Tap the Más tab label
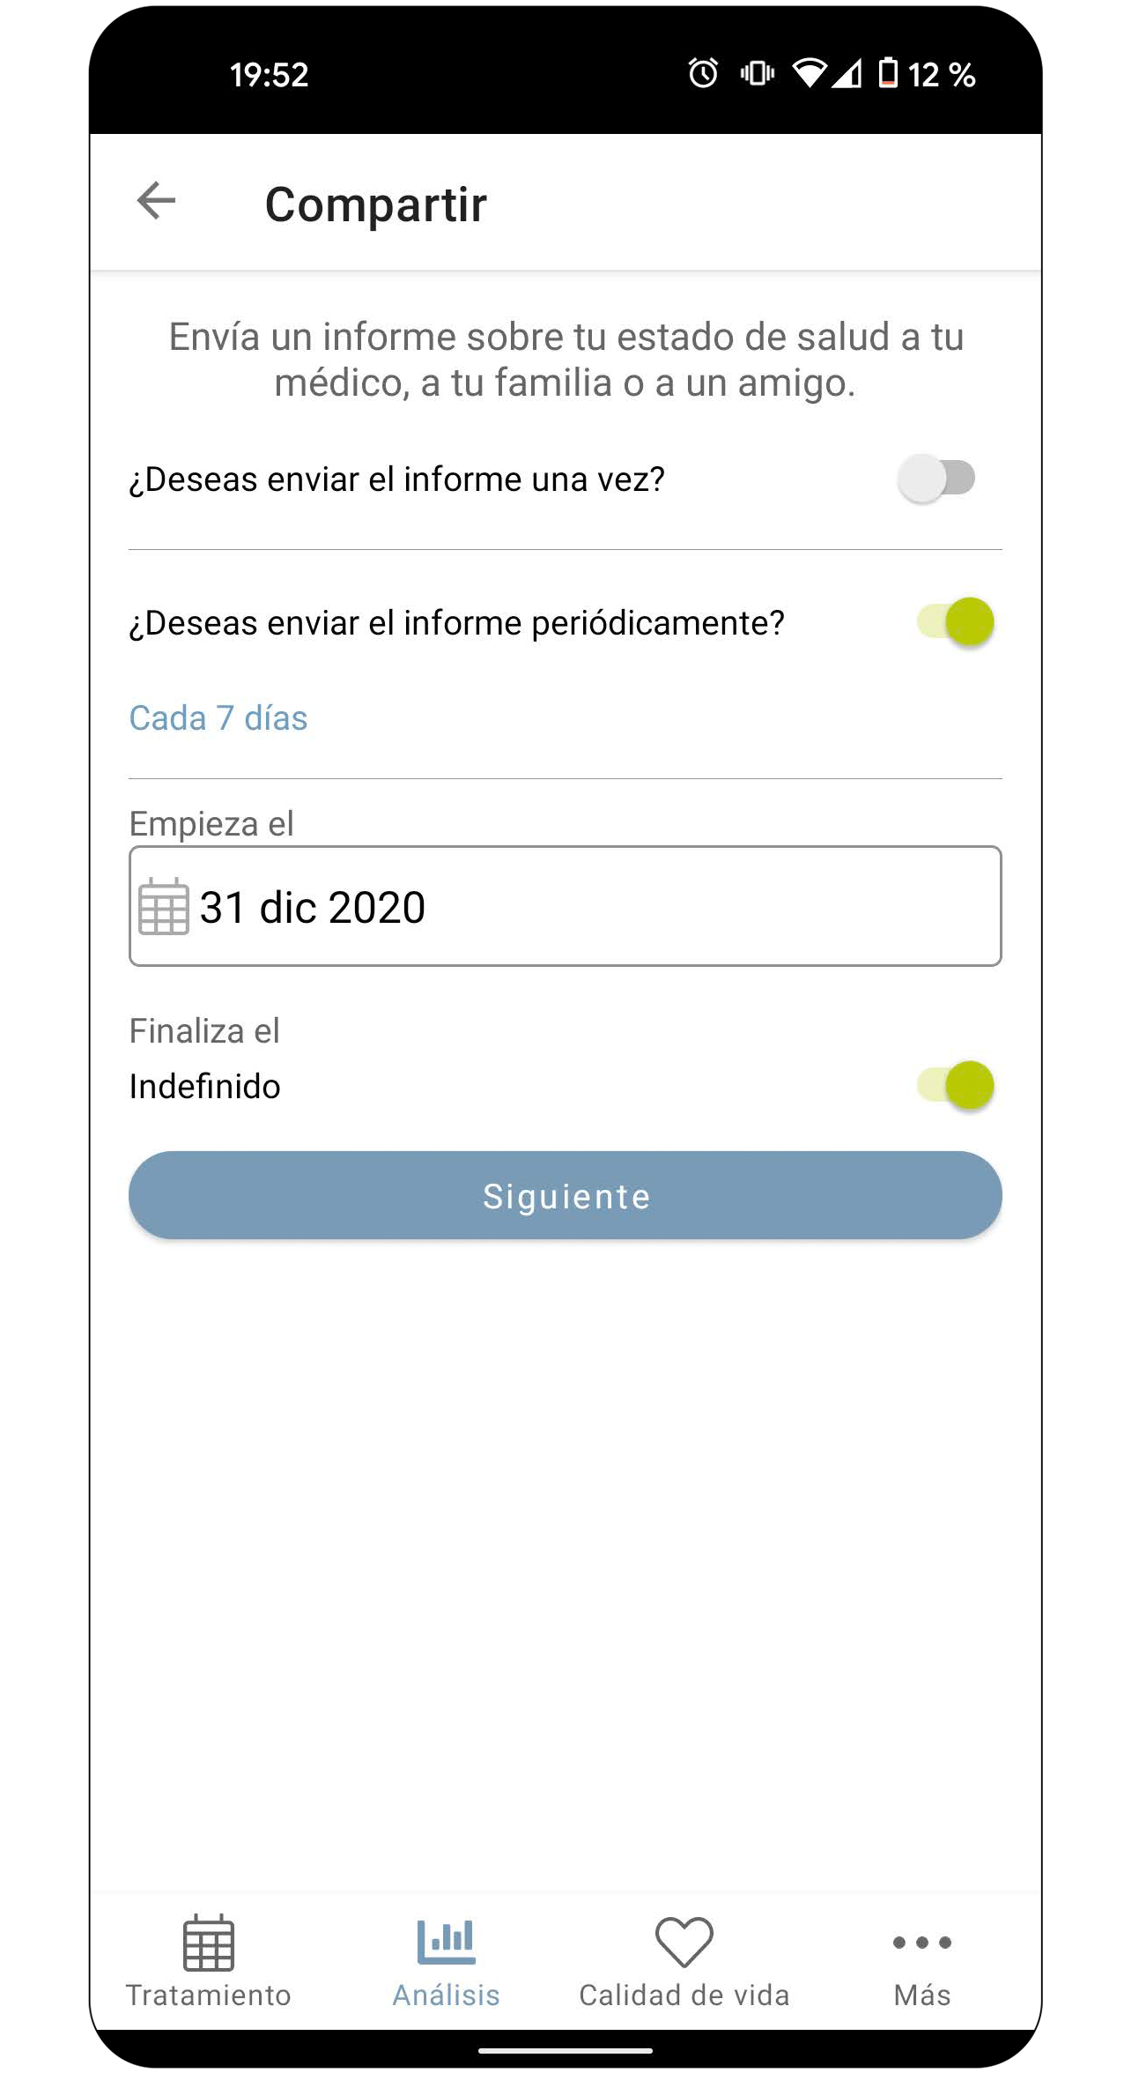 click(x=922, y=1995)
